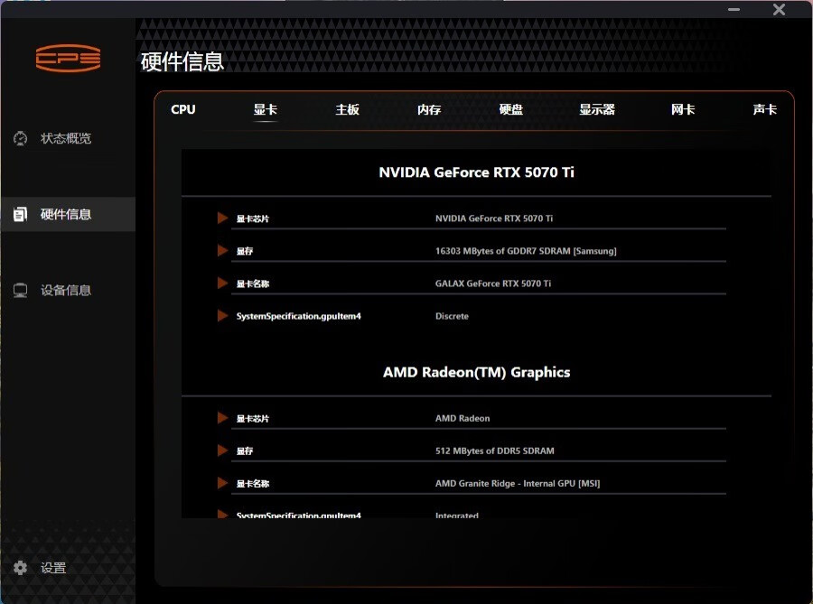813x604 pixels.
Task: Click value GALAX GeForce RTX 5070 Ti
Action: [493, 283]
